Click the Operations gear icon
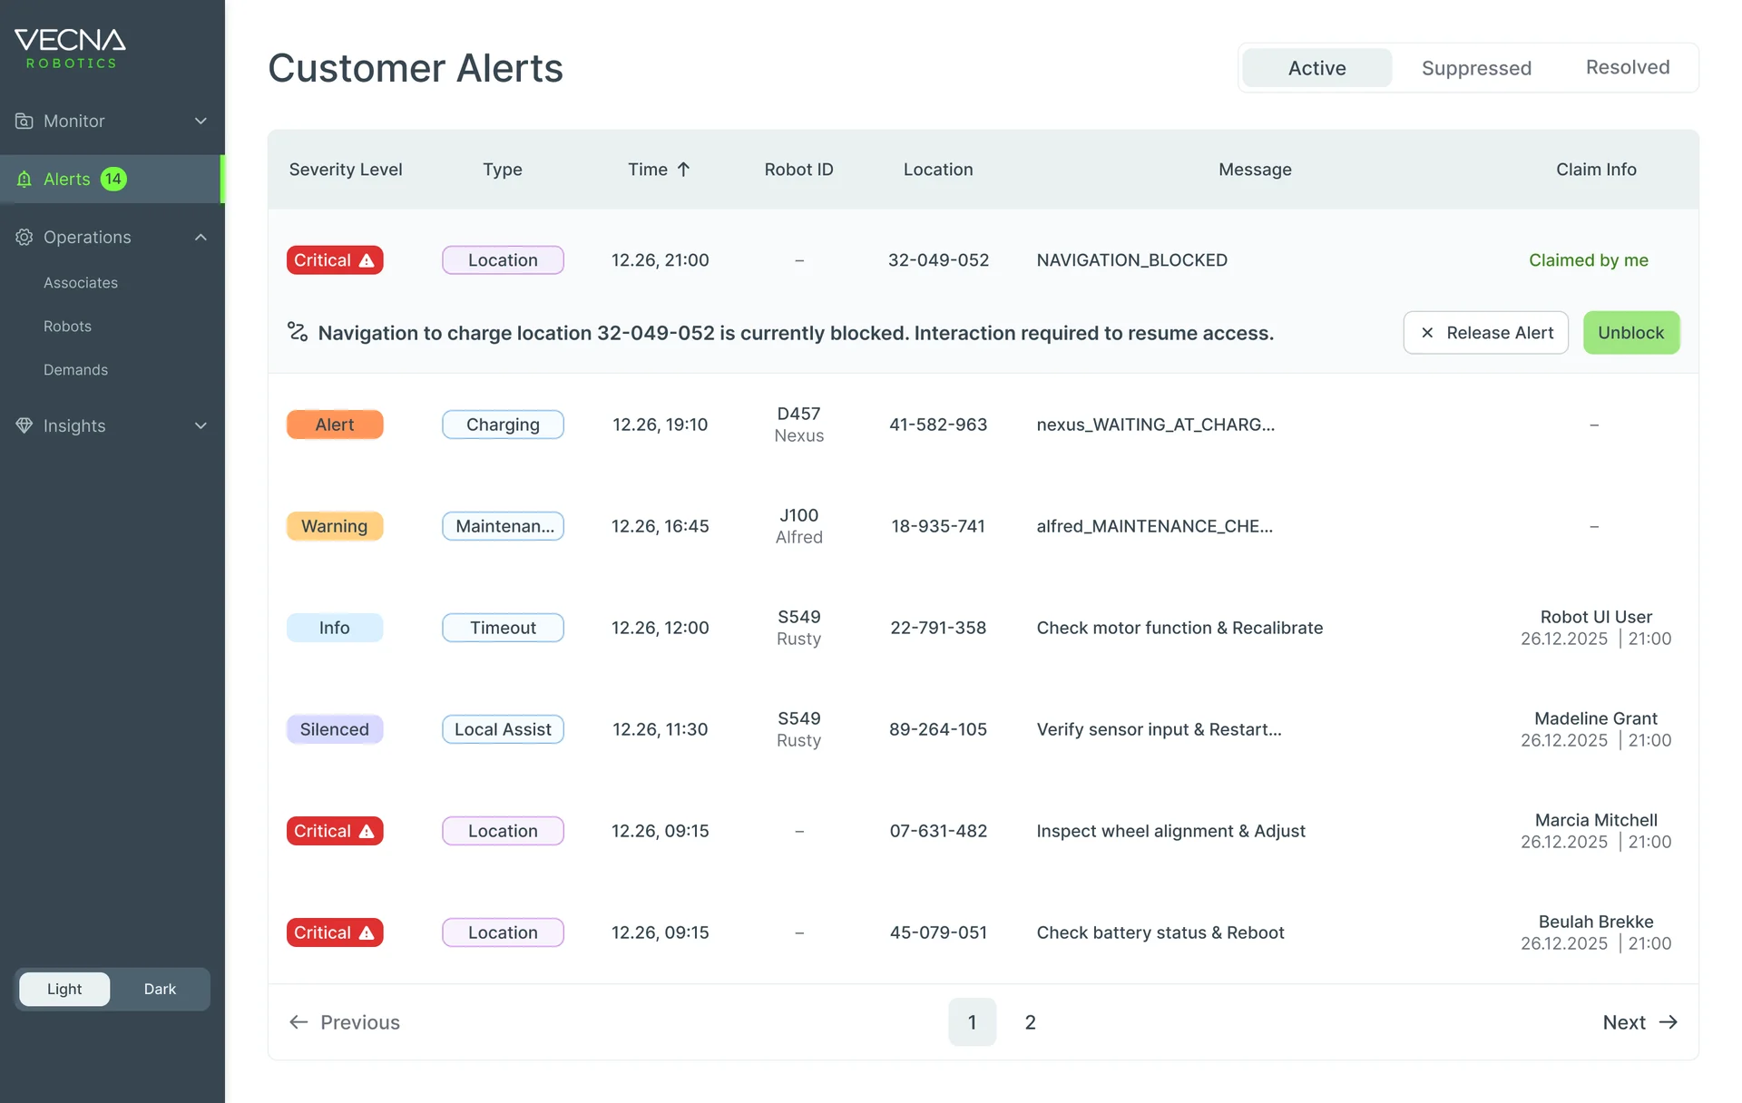1742x1103 pixels. coord(24,237)
